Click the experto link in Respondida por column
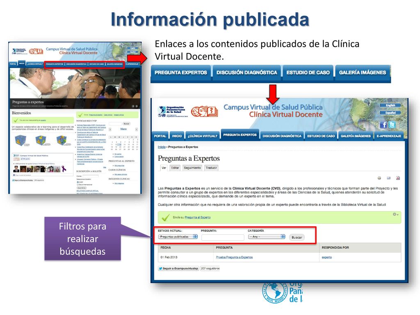This screenshot has height=315, width=420. click(327, 257)
